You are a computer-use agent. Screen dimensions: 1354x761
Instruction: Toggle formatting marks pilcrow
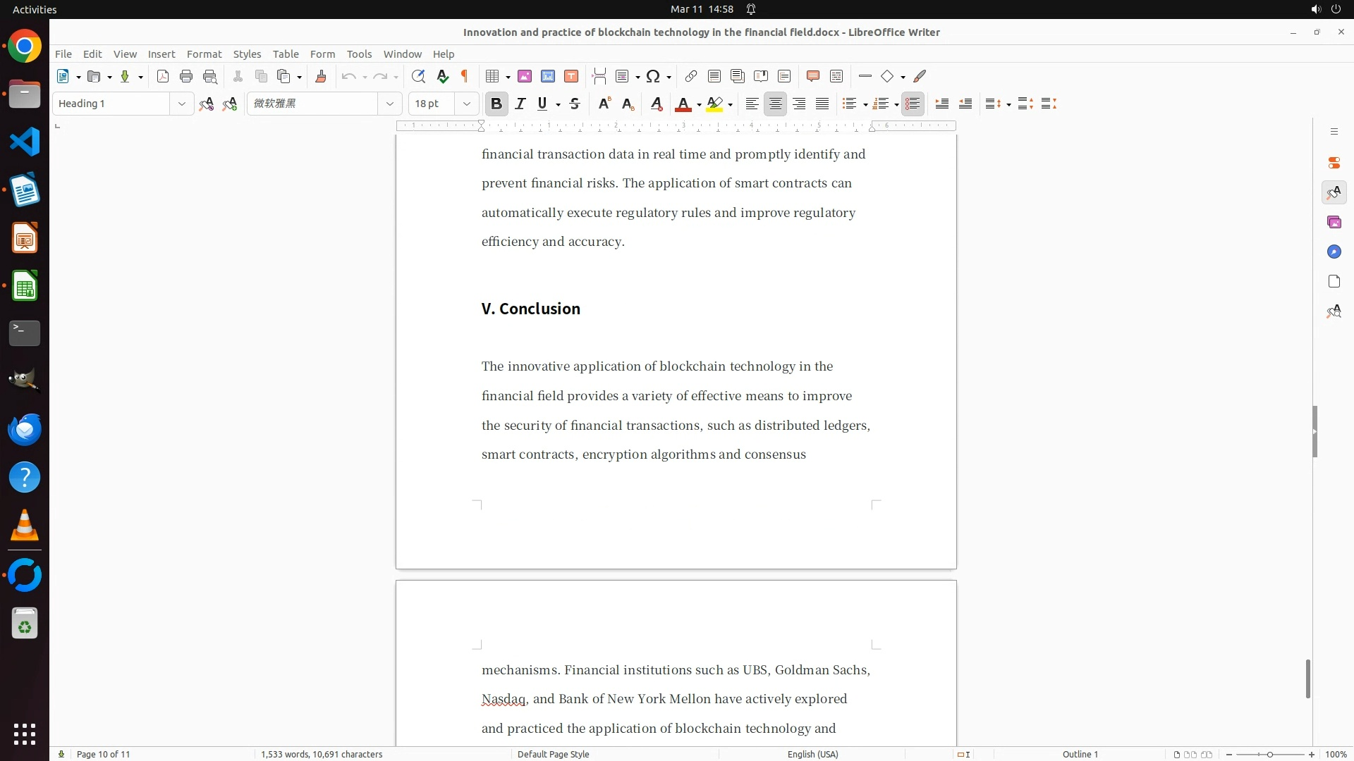point(465,76)
